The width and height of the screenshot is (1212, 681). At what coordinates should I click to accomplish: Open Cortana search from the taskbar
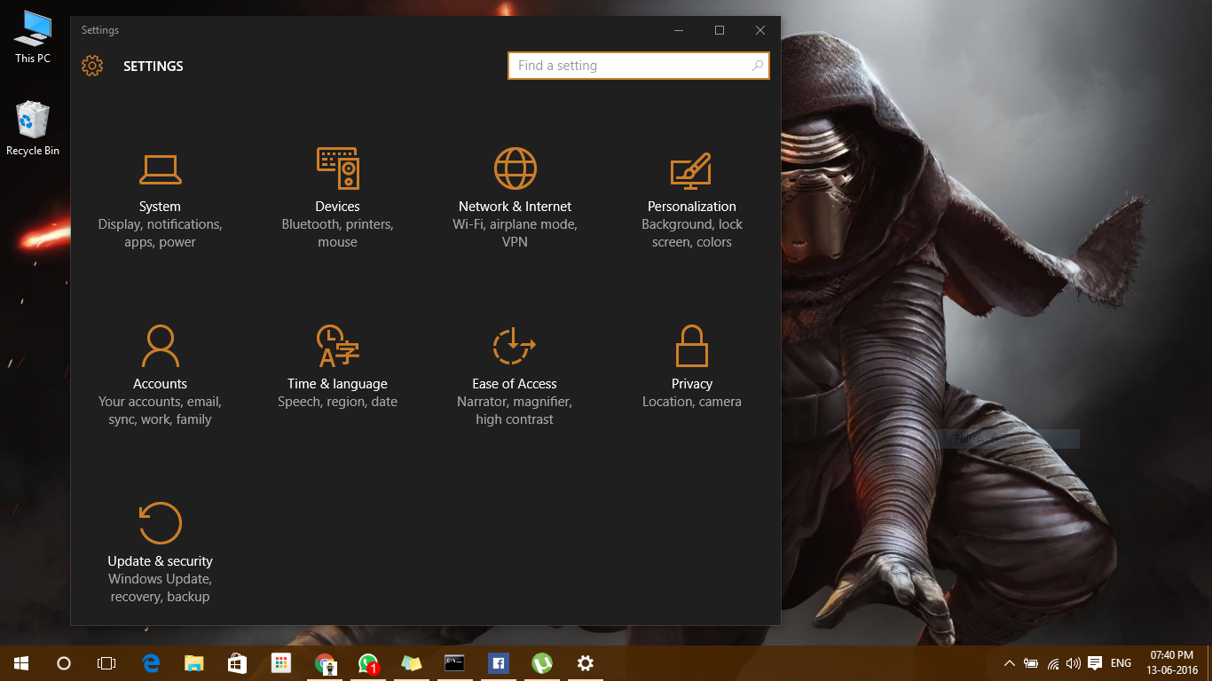click(64, 663)
